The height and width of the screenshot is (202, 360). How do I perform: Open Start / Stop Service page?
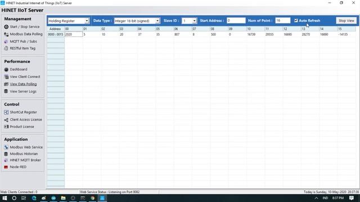pyautogui.click(x=25, y=27)
